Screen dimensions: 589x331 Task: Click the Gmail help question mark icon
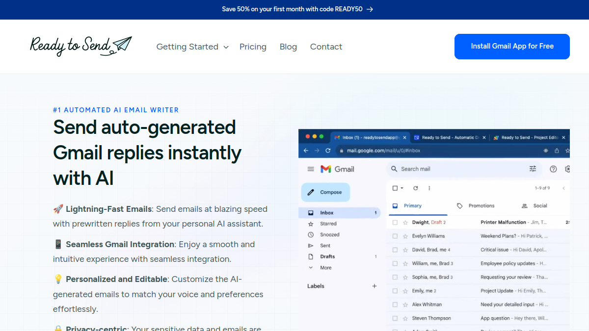[x=553, y=169]
